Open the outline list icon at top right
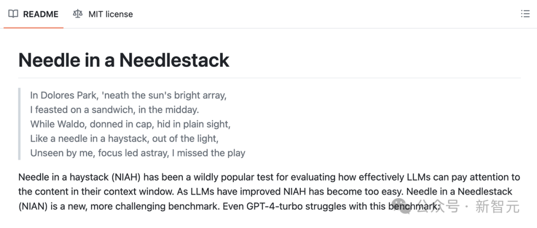This screenshot has height=228, width=537. coord(525,14)
